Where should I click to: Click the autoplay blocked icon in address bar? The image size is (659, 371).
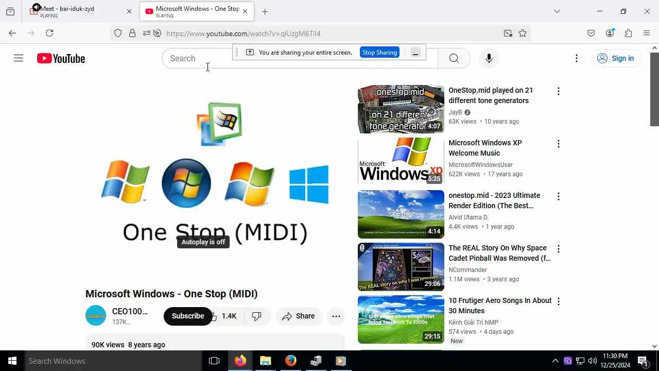157,33
